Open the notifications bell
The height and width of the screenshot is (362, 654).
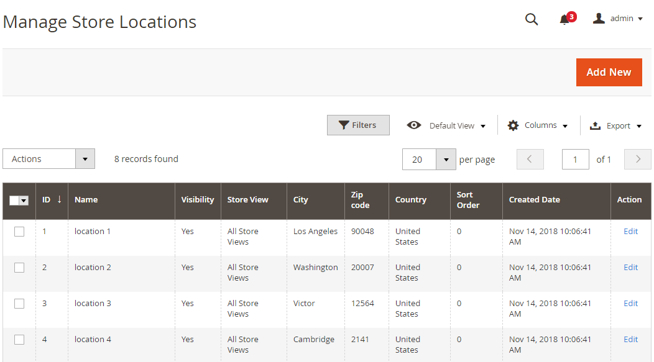click(x=564, y=19)
